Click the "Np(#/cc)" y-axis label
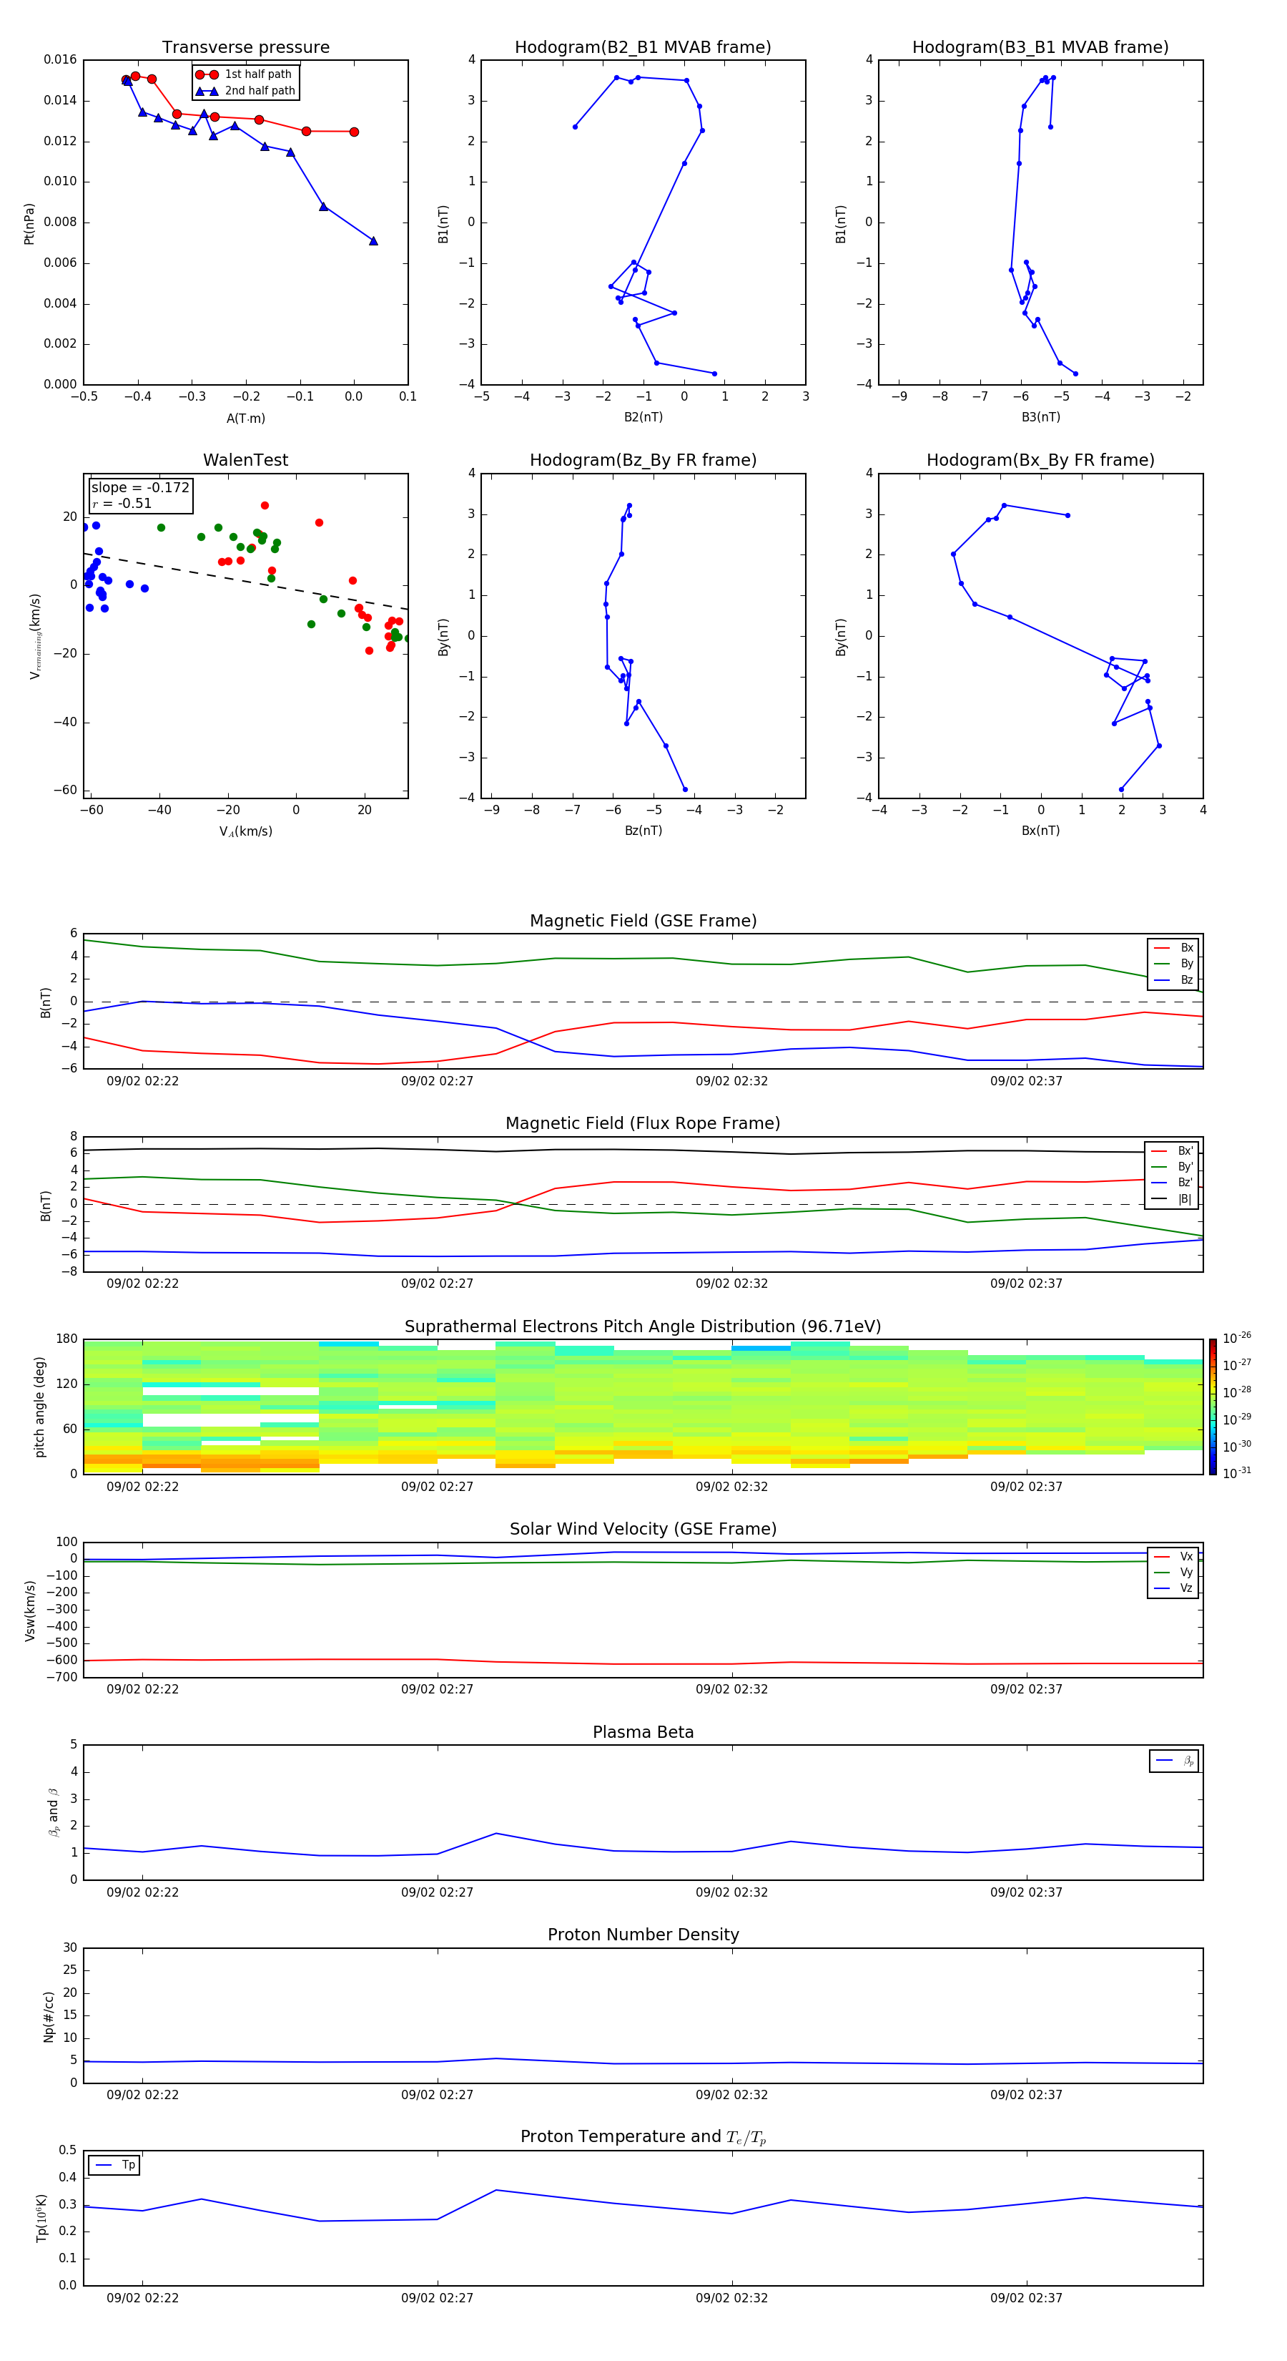This screenshot has width=1287, height=2361. [49, 2015]
